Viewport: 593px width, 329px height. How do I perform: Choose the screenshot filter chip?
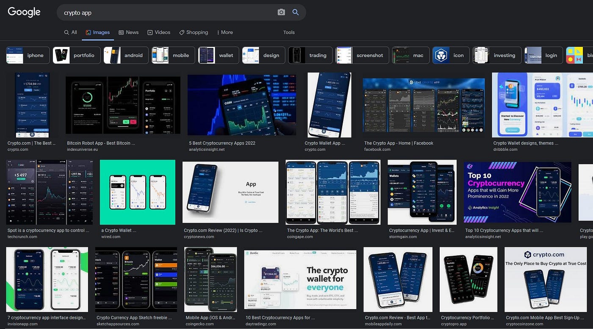[x=363, y=55]
